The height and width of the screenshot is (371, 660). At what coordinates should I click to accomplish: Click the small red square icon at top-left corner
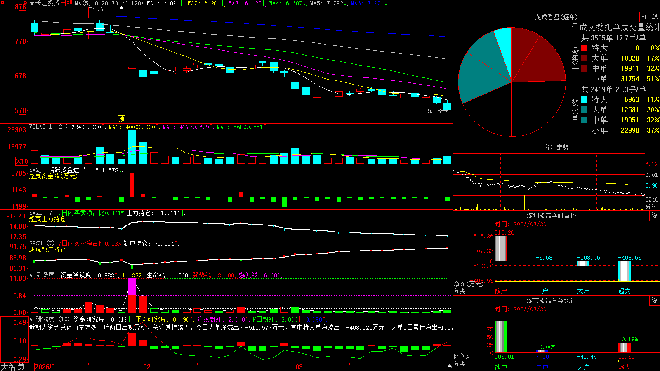point(2,2)
